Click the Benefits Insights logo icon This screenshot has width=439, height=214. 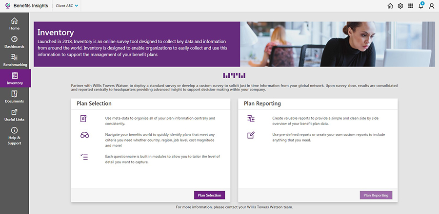tap(8, 6)
